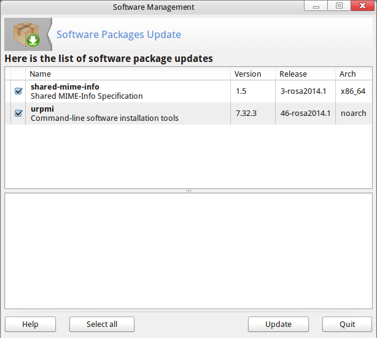The width and height of the screenshot is (377, 338).
Task: Sort by the Version column header
Action: 253,74
